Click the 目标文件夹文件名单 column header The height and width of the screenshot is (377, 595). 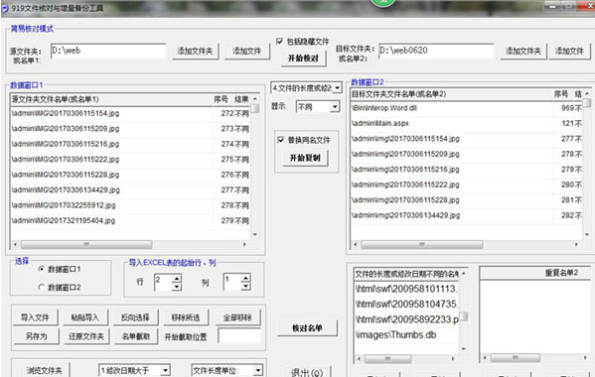tap(452, 94)
